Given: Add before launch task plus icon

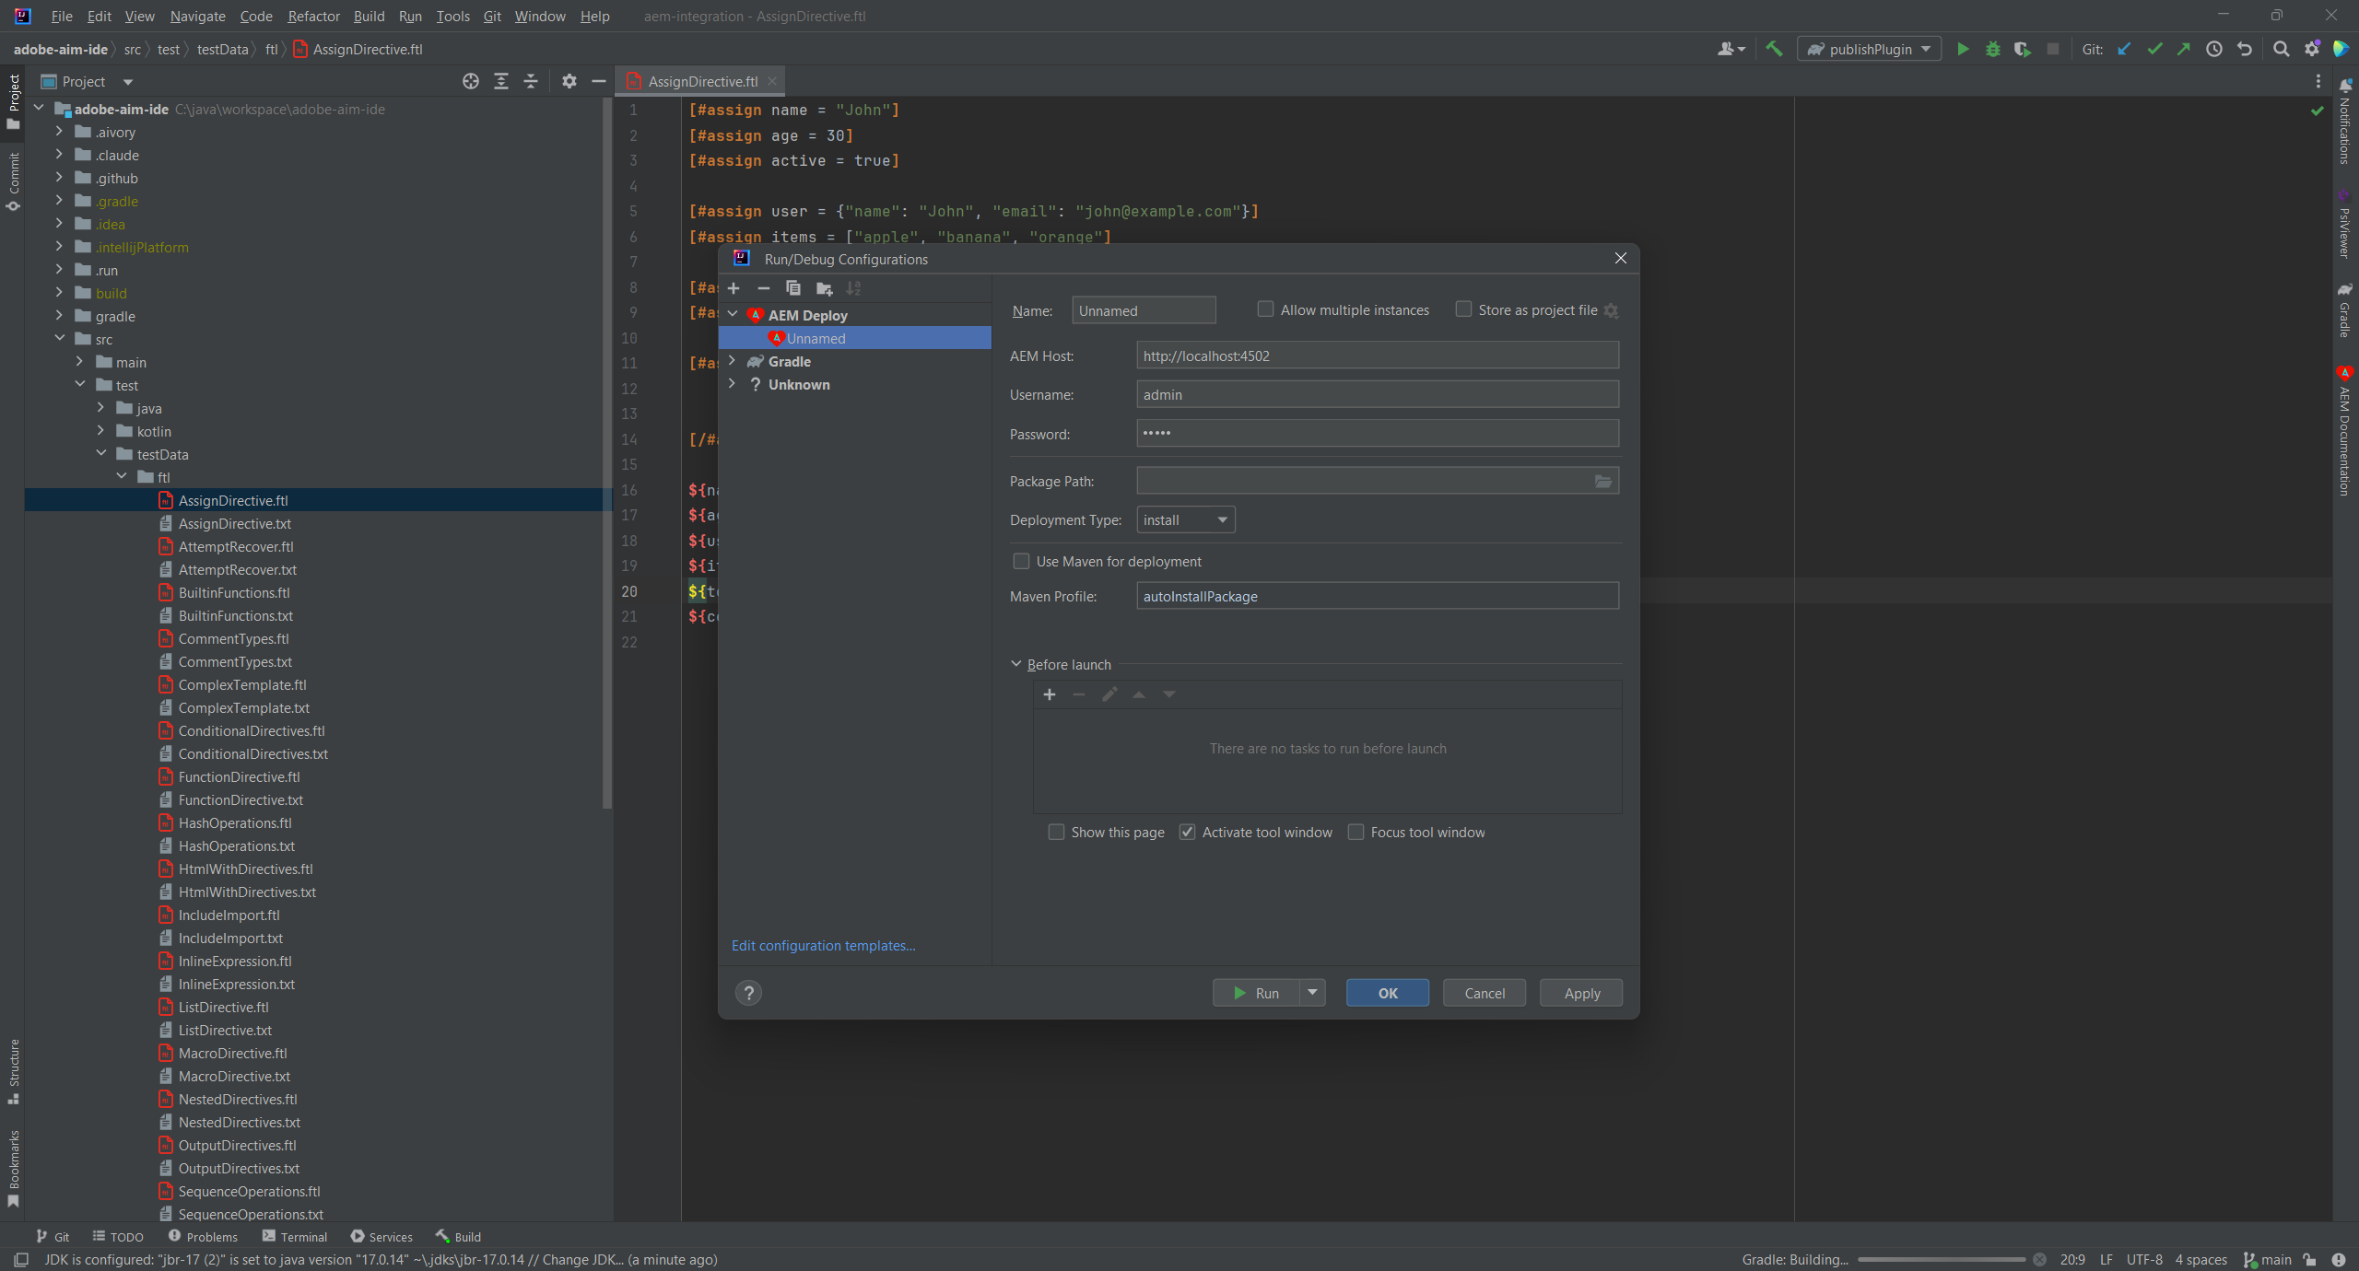Looking at the screenshot, I should (1050, 694).
